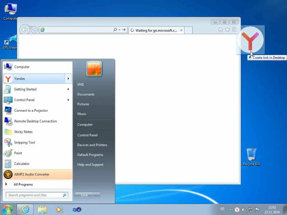
Task: Click the network tray icon
Action: tap(250, 210)
